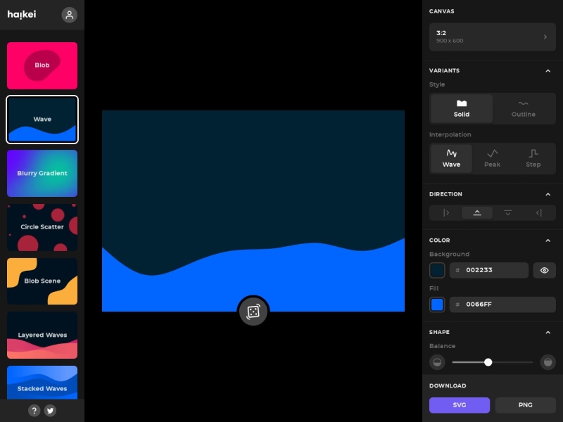Select the Outline style option
Screen dimensions: 563x422
coord(523,108)
